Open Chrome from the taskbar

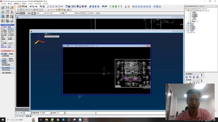pos(58,120)
